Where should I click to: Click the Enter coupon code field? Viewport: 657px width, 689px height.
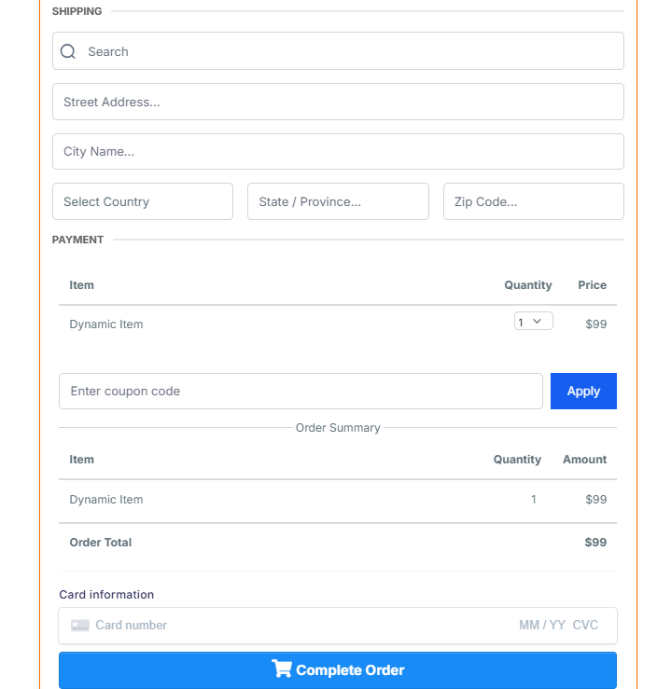click(301, 391)
